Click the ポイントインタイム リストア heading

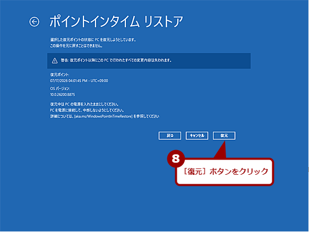click(116, 22)
